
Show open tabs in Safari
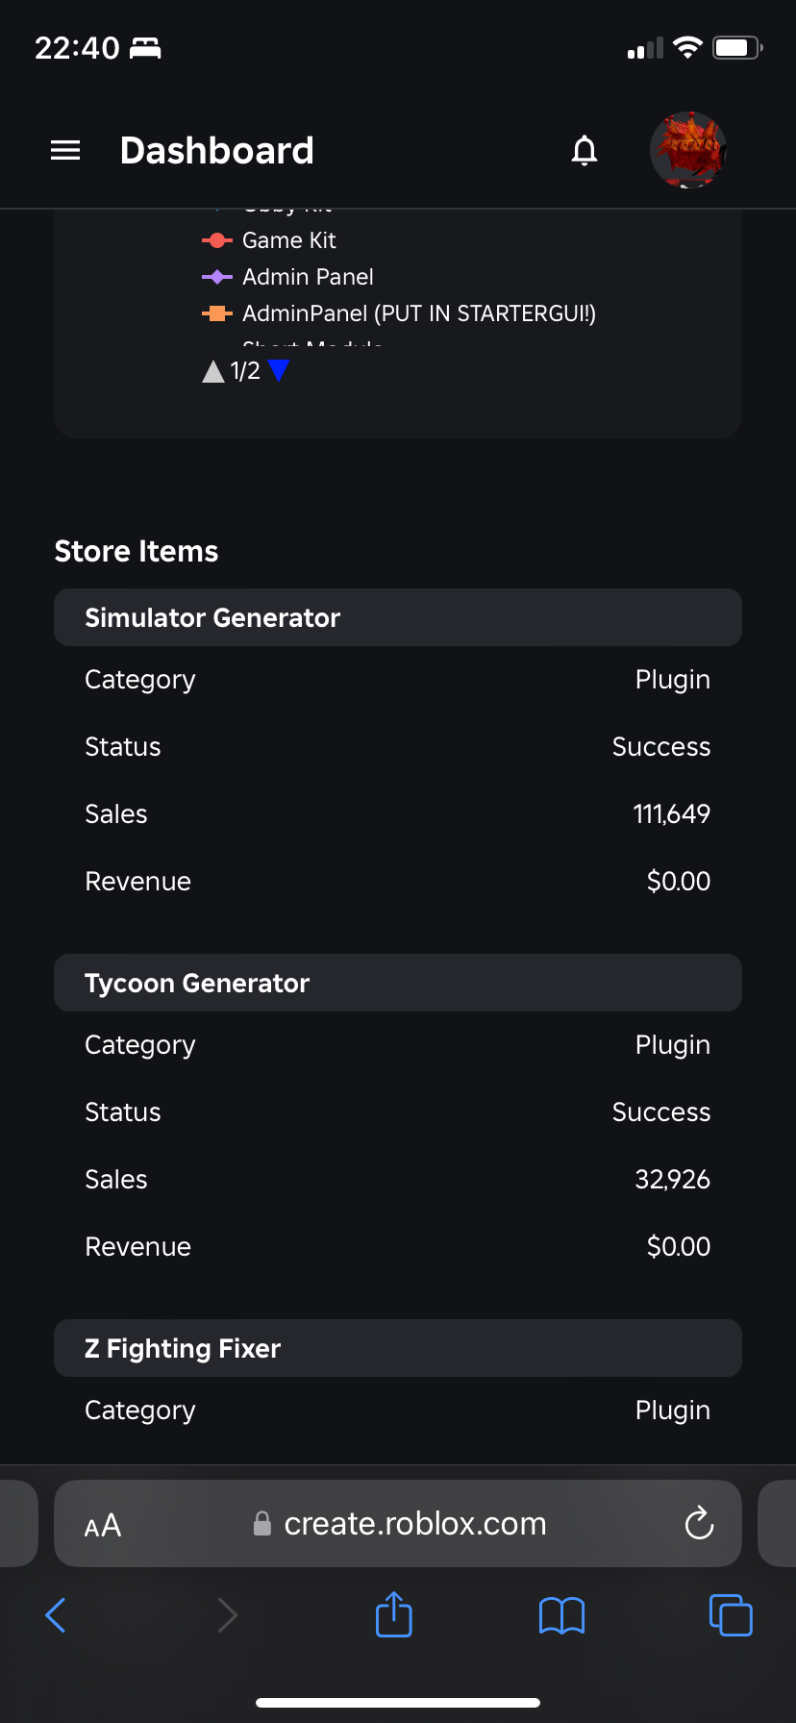pos(731,1615)
